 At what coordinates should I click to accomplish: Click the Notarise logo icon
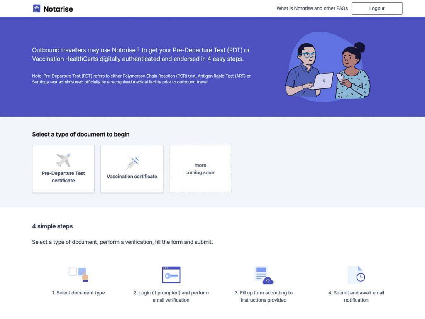point(37,8)
